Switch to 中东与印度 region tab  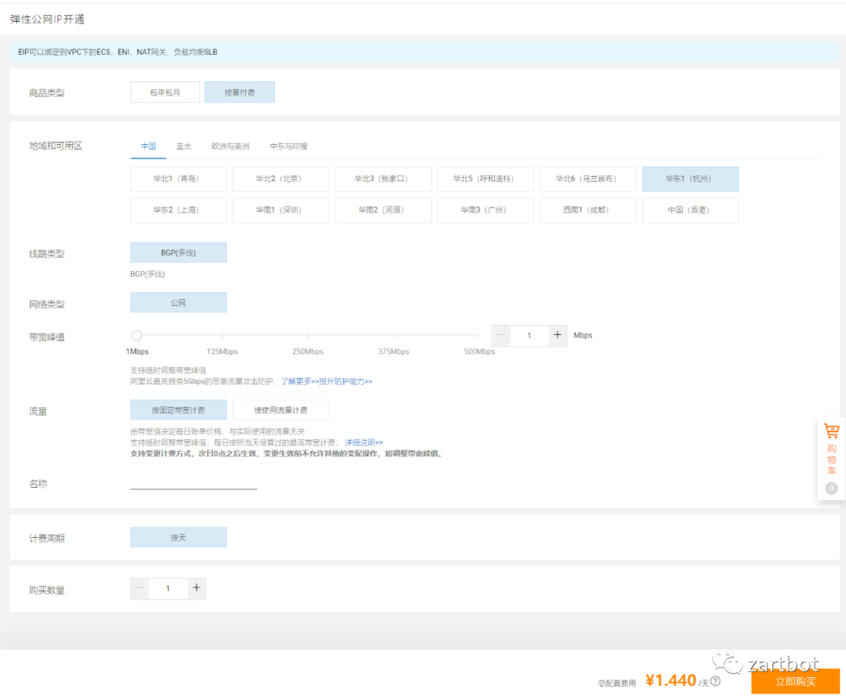point(288,146)
